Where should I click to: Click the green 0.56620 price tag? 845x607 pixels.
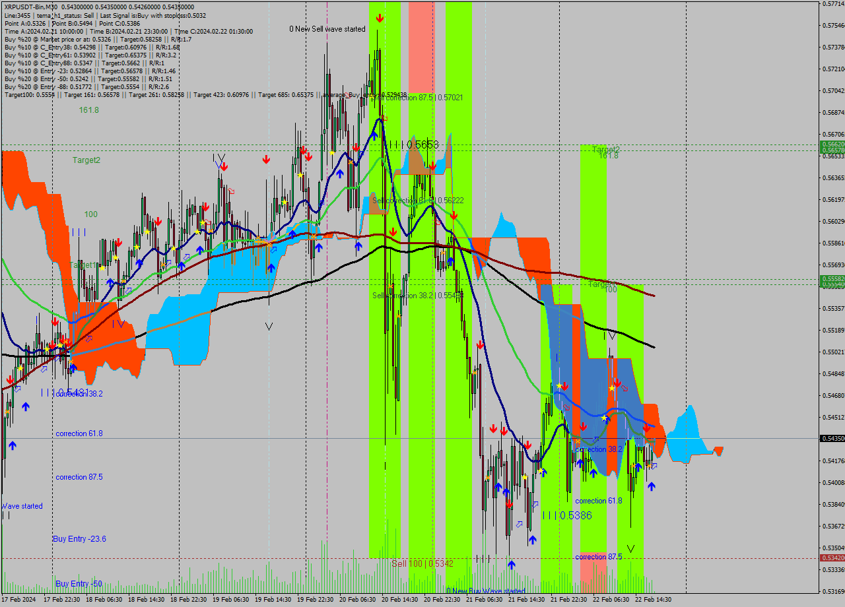832,144
